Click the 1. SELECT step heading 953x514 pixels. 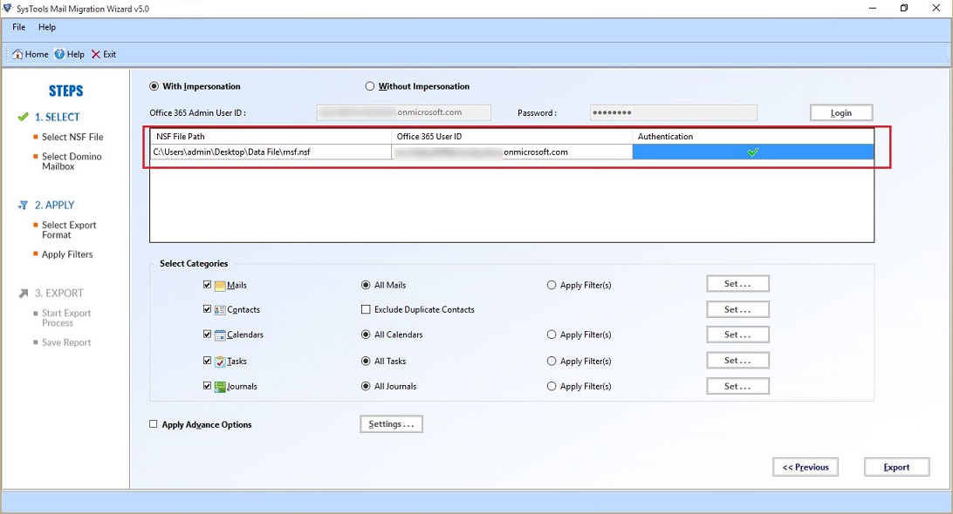coord(57,117)
